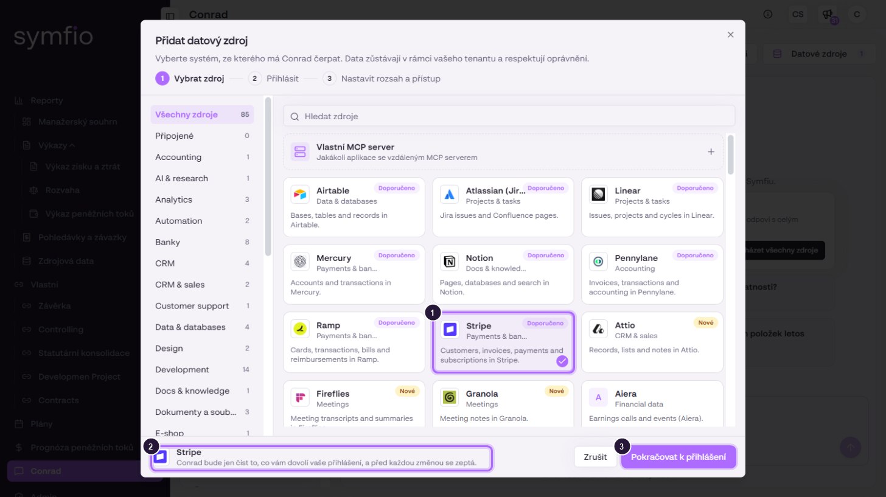Select the Attio CRM source card
886x497 pixels.
pyautogui.click(x=652, y=342)
